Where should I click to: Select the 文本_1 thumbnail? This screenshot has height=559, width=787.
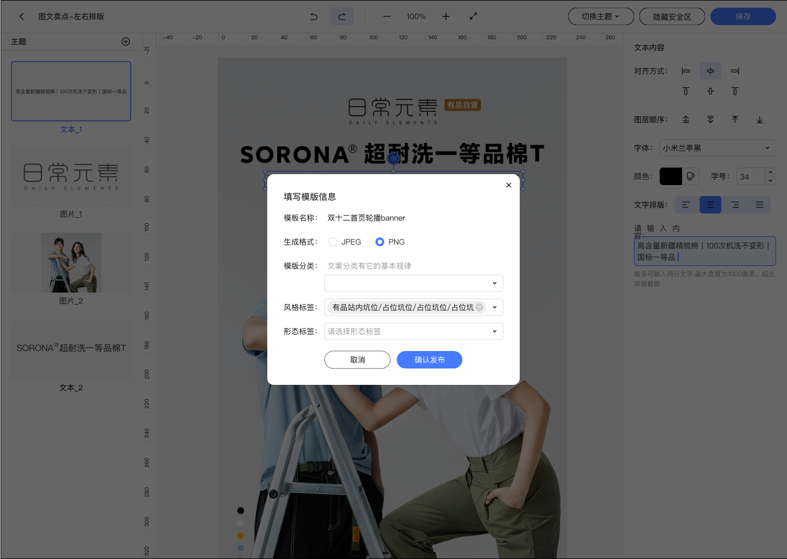pyautogui.click(x=71, y=91)
